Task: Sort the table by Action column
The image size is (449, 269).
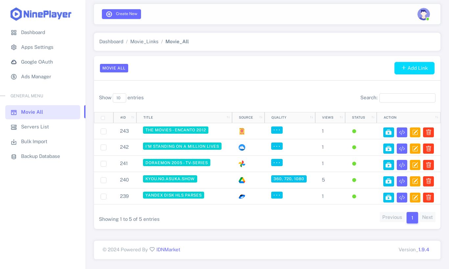Action: click(x=409, y=118)
